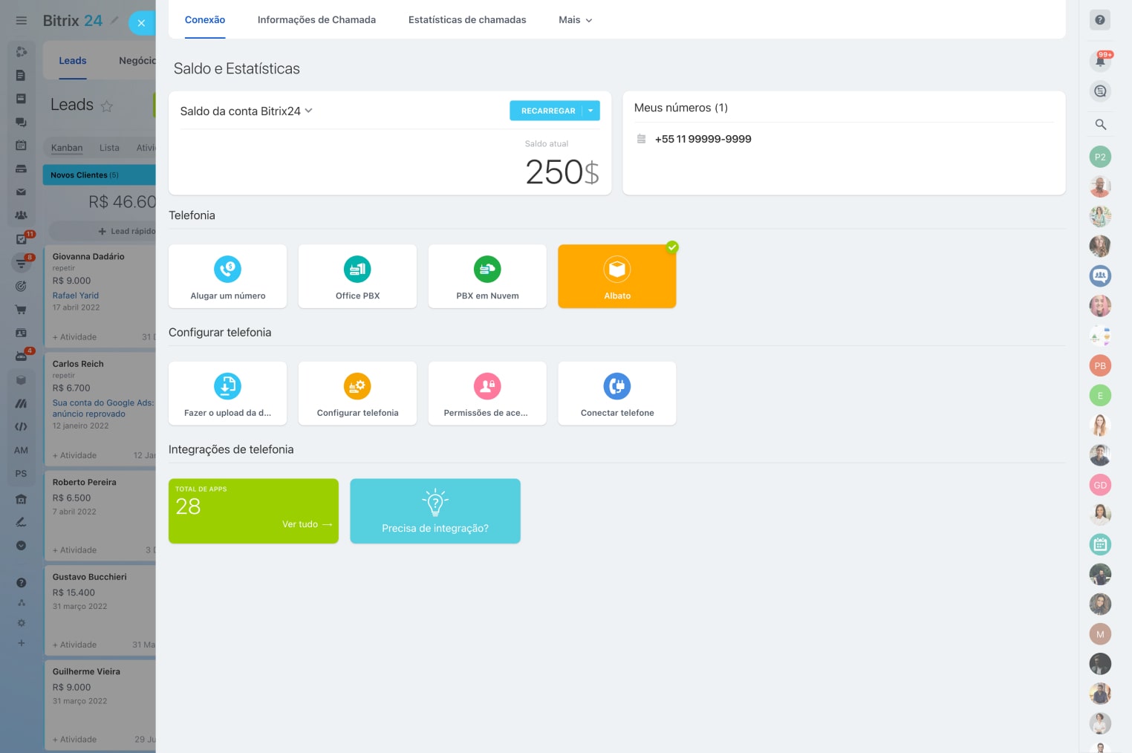Switch to Informações de Chamada tab
1132x753 pixels.
pos(316,20)
